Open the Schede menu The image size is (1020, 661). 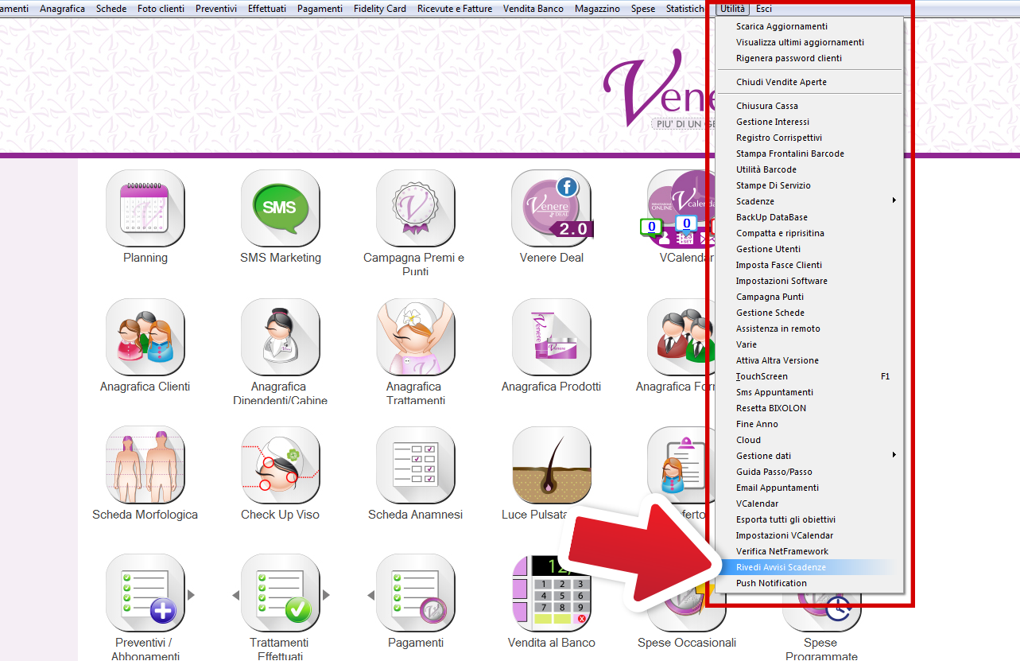tap(111, 9)
